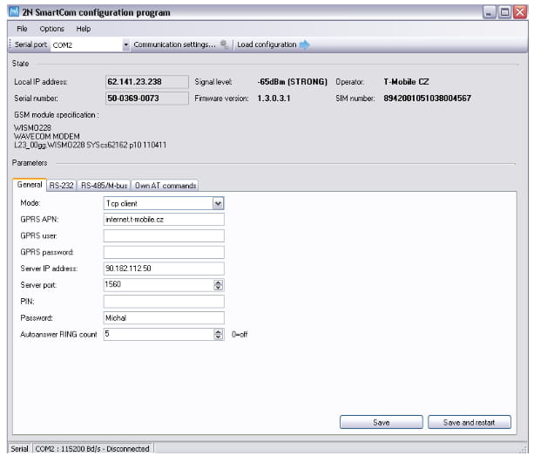Viewport: 534px width, 456px height.
Task: Click the 2N SmartCom app icon in title bar
Action: 14,11
